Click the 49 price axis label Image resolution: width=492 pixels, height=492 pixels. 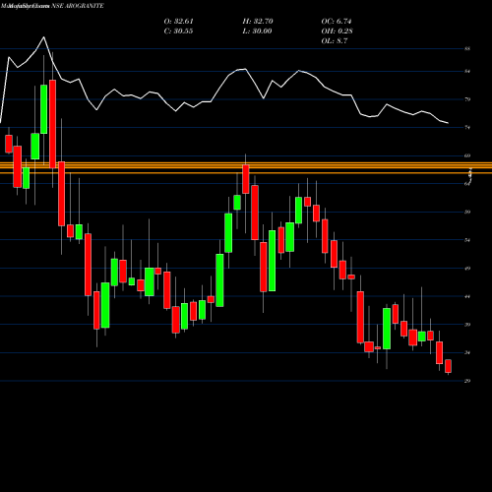click(467, 269)
